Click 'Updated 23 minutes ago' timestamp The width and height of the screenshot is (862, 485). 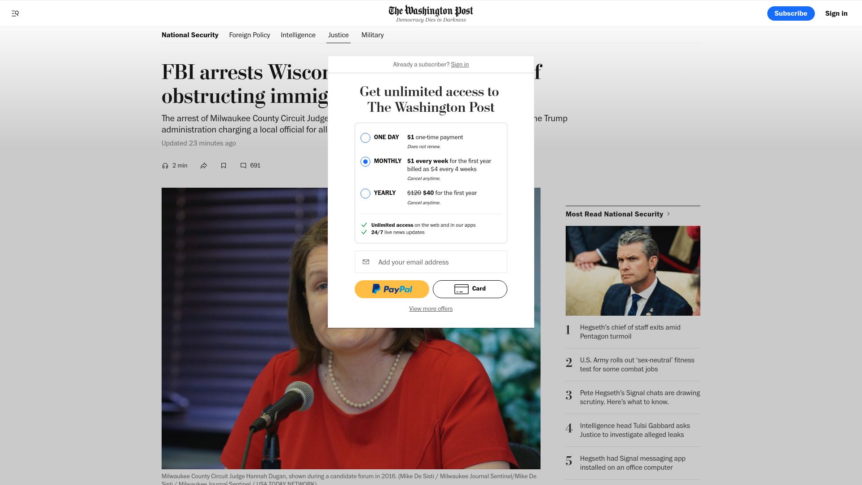point(199,143)
